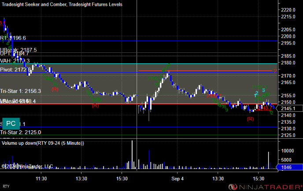Click the Tri-Star 1: 2156.3 label

point(21,91)
